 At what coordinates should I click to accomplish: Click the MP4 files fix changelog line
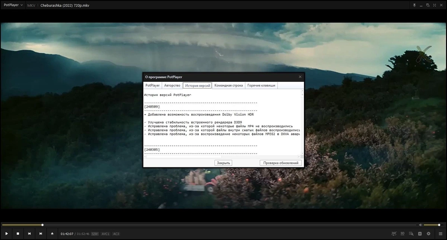(218, 126)
